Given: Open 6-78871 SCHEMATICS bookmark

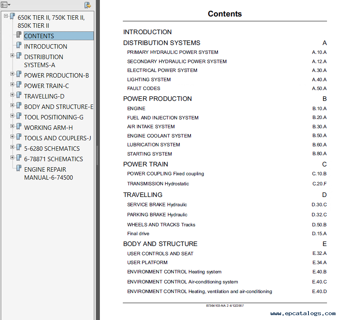Looking at the screenshot, I should click(x=54, y=159).
